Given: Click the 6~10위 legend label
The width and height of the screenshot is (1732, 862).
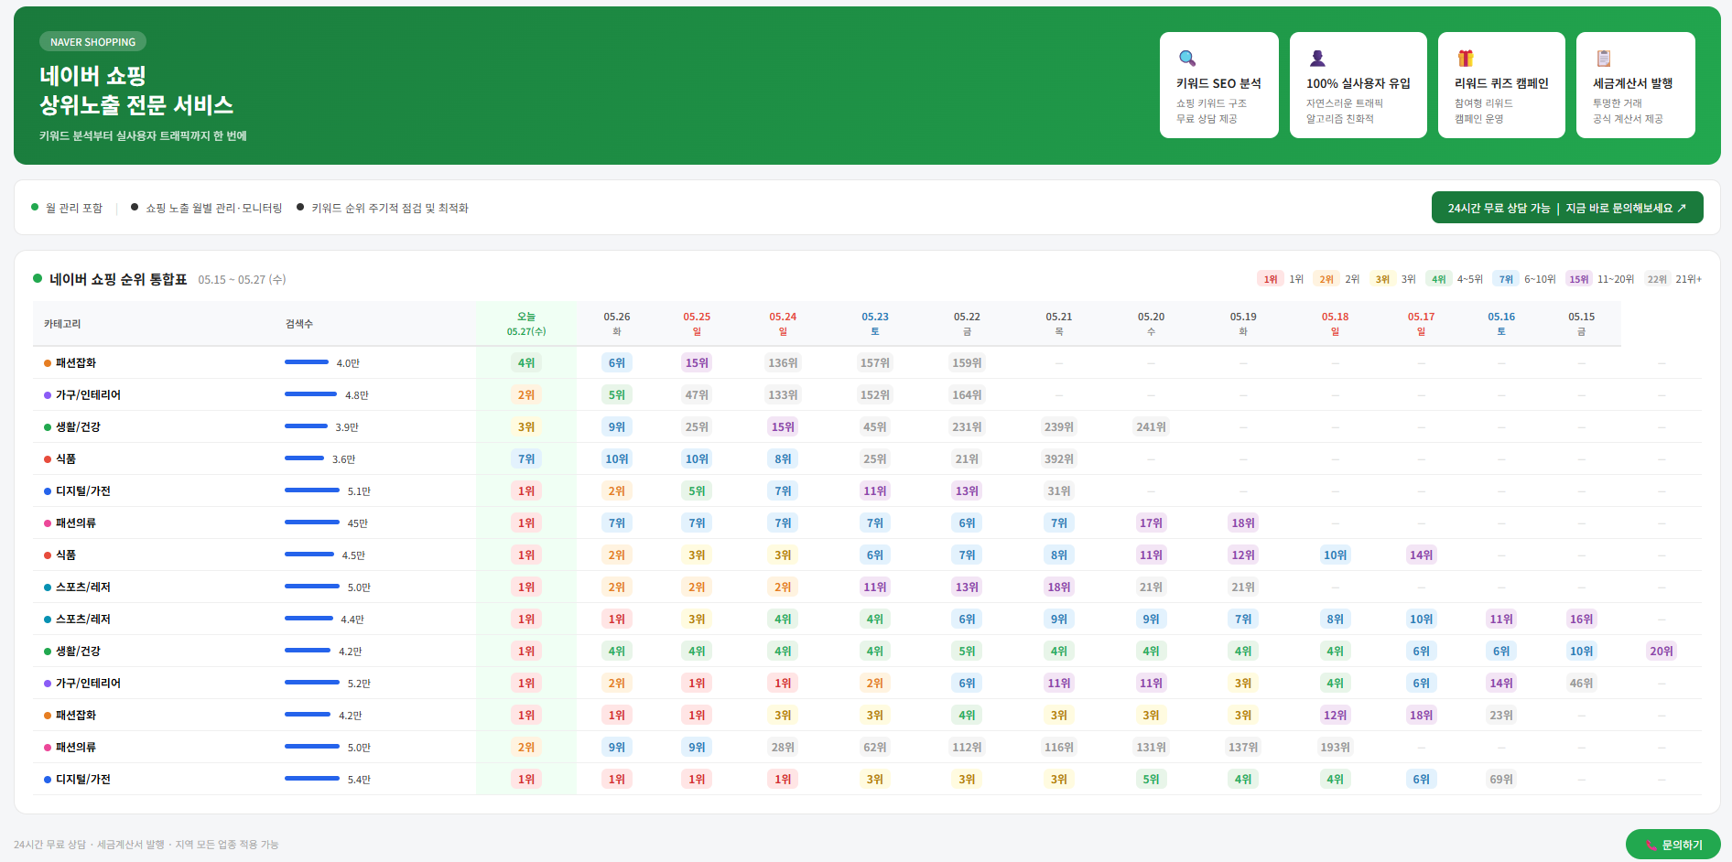Looking at the screenshot, I should [x=1540, y=279].
